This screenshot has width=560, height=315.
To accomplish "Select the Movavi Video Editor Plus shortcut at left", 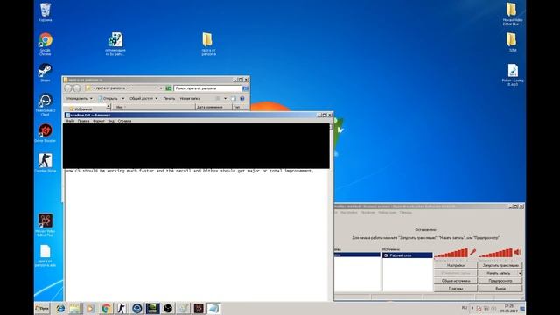I will (x=45, y=225).
